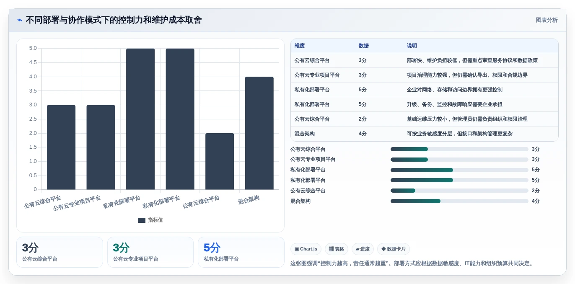575x284 pixels.
Task: Click the 混合架构 bar in the chart
Action: 259,133
